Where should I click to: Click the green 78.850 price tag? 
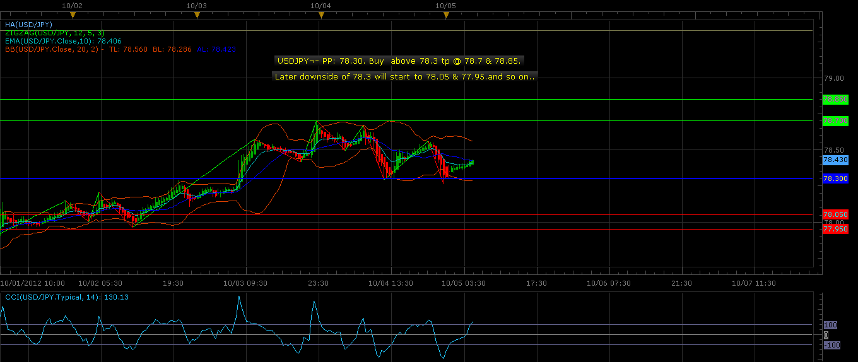click(x=835, y=100)
